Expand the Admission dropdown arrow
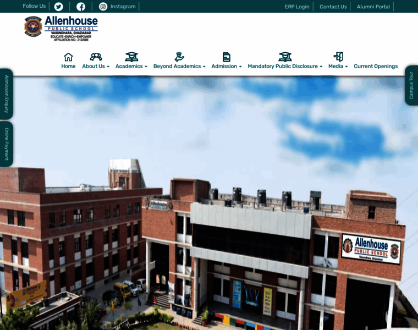The width and height of the screenshot is (418, 330). pyautogui.click(x=240, y=67)
